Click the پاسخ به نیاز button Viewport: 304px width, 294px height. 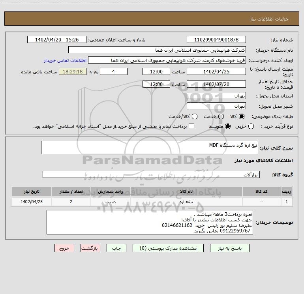pyautogui.click(x=229, y=248)
